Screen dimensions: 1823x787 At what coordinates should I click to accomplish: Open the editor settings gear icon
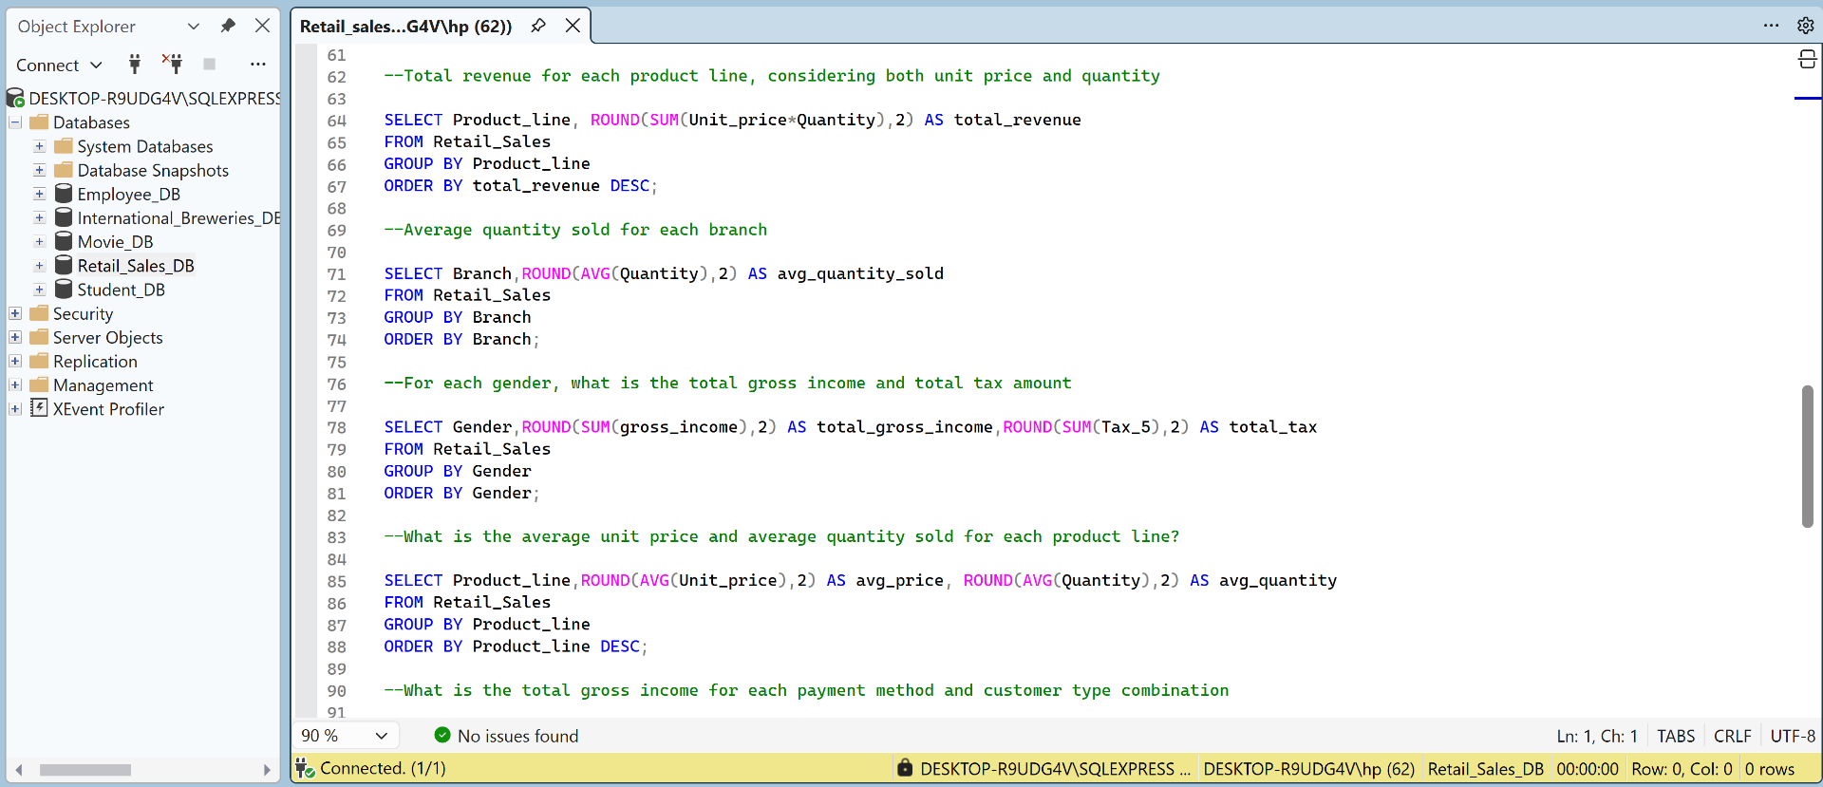click(x=1805, y=26)
